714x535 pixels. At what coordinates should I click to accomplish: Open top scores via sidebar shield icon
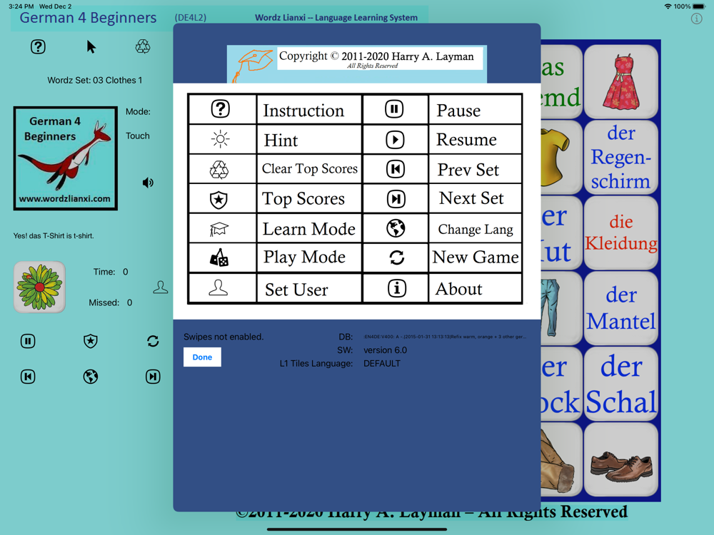tap(91, 341)
